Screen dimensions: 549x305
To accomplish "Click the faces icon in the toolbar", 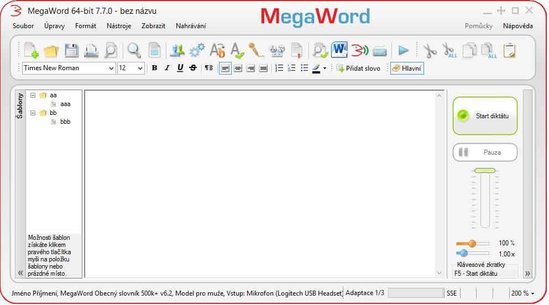I will pos(277,51).
